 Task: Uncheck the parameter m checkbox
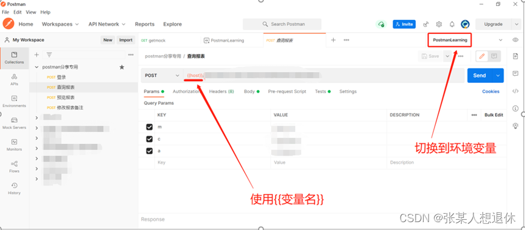[x=149, y=127]
